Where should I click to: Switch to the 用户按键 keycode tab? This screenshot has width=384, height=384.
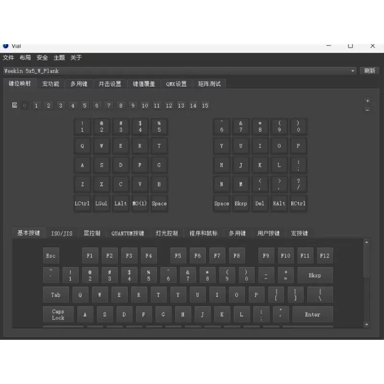[x=268, y=233]
